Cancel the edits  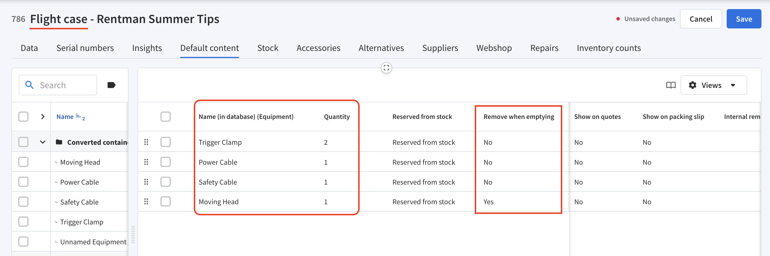pos(701,19)
